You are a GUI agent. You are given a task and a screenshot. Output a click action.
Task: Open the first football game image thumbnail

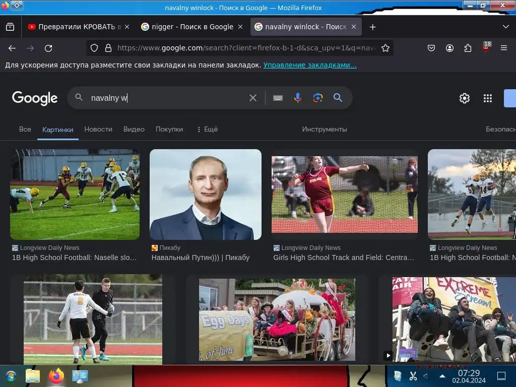tap(75, 194)
